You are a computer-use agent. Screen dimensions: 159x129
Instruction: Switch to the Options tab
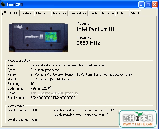pyautogui.click(x=122, y=13)
